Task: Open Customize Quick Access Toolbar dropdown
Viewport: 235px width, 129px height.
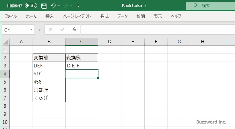Action: (78, 6)
